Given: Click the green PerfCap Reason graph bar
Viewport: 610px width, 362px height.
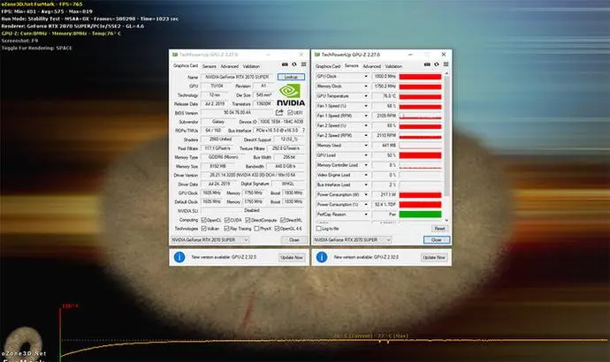Looking at the screenshot, I should tap(420, 215).
